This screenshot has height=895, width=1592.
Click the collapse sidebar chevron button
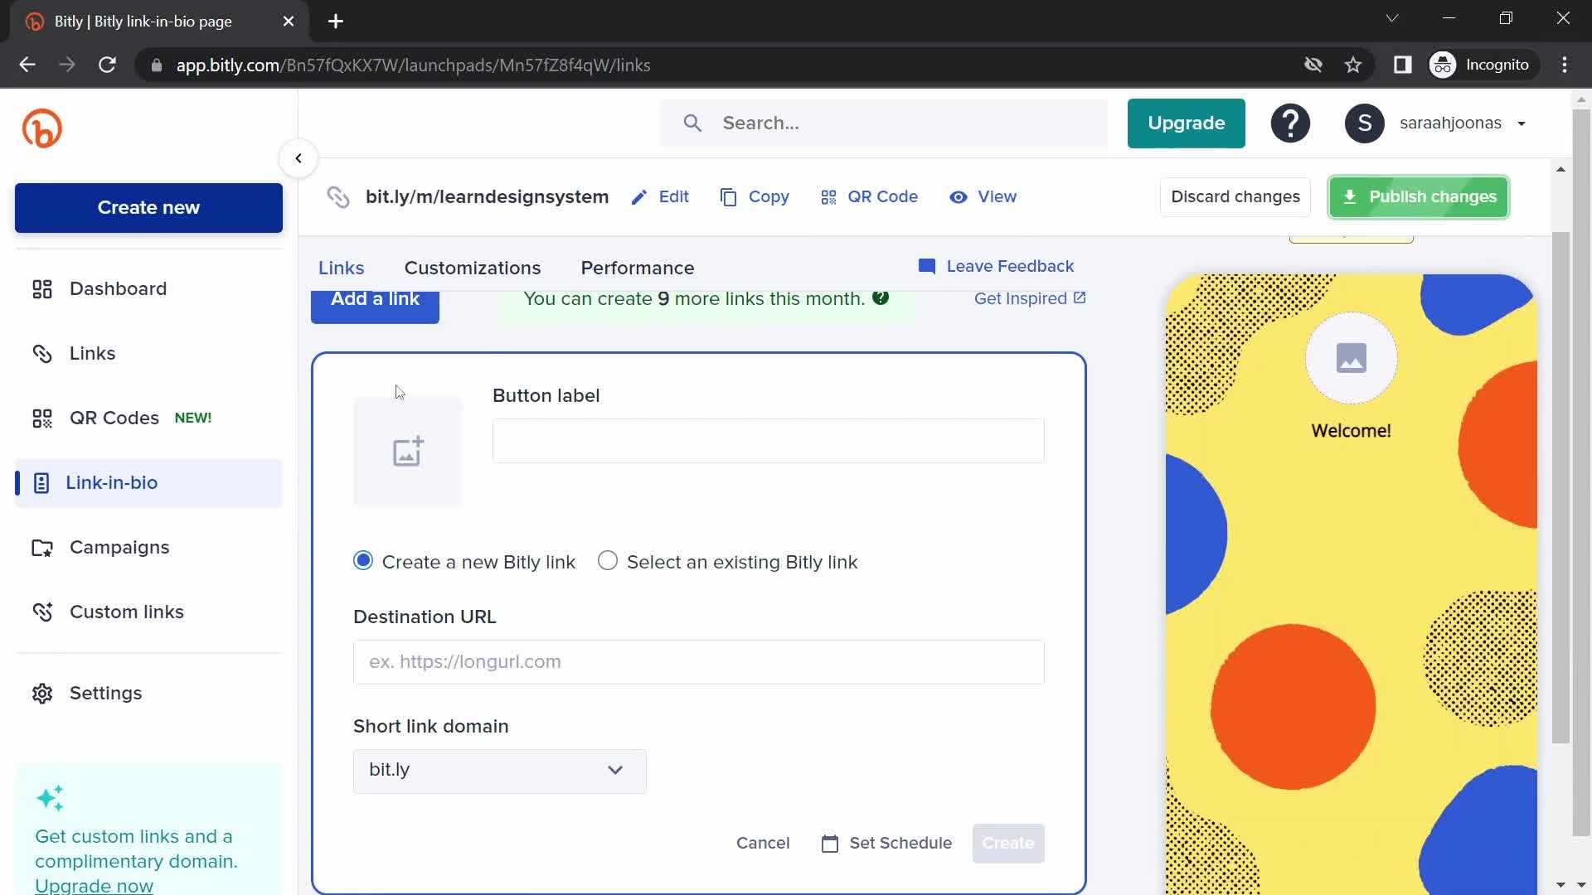[298, 158]
